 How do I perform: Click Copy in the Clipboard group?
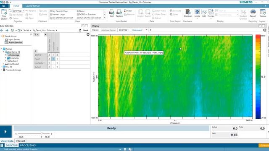43,11
